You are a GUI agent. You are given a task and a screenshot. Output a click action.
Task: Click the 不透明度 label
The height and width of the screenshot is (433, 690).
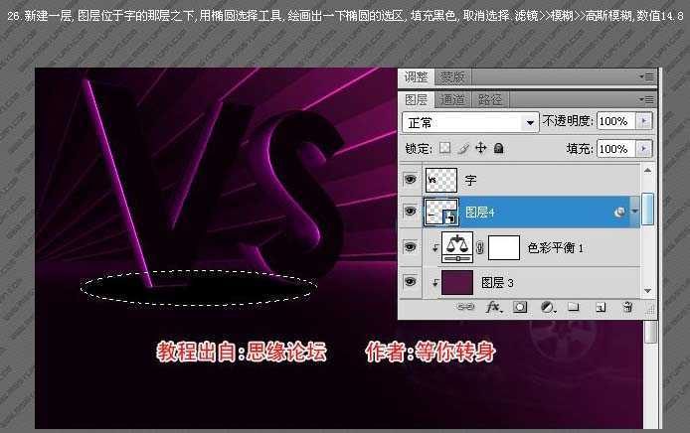point(568,121)
